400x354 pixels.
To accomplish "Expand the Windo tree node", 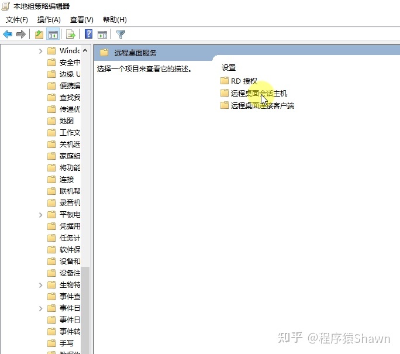I will [40, 51].
